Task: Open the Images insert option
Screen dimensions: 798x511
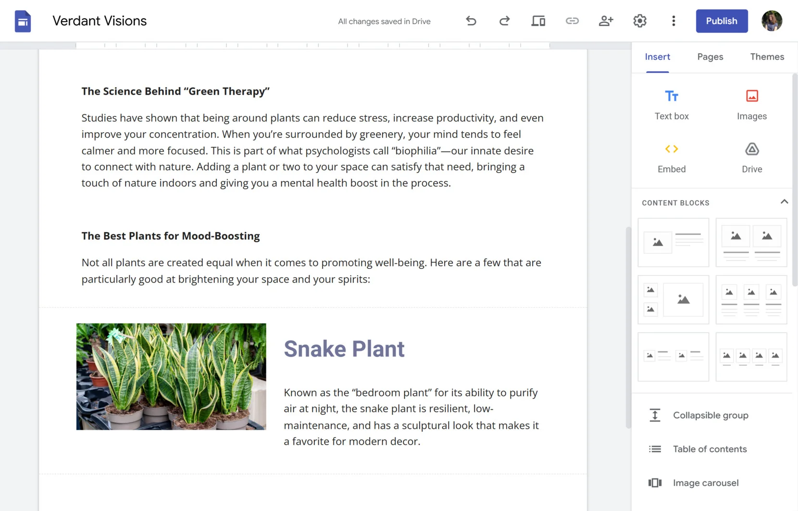Action: pyautogui.click(x=751, y=103)
